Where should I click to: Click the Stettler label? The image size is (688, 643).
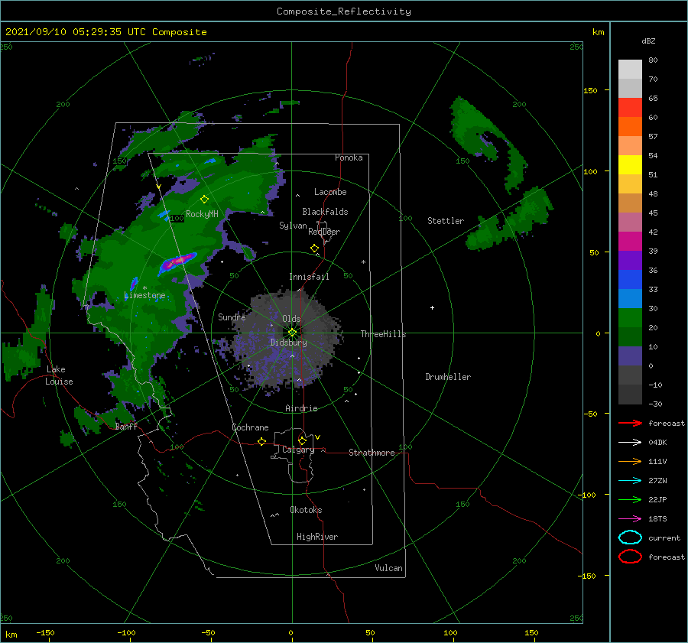[x=446, y=221]
